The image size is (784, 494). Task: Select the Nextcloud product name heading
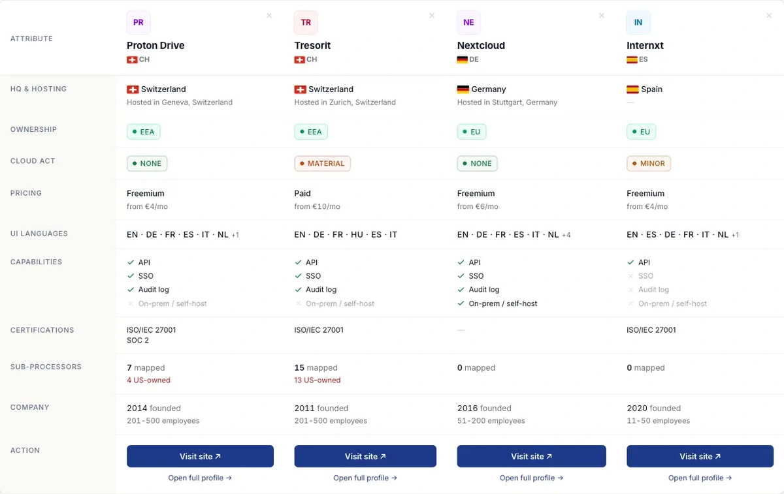481,46
